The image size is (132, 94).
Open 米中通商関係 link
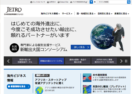[x=100, y=75]
